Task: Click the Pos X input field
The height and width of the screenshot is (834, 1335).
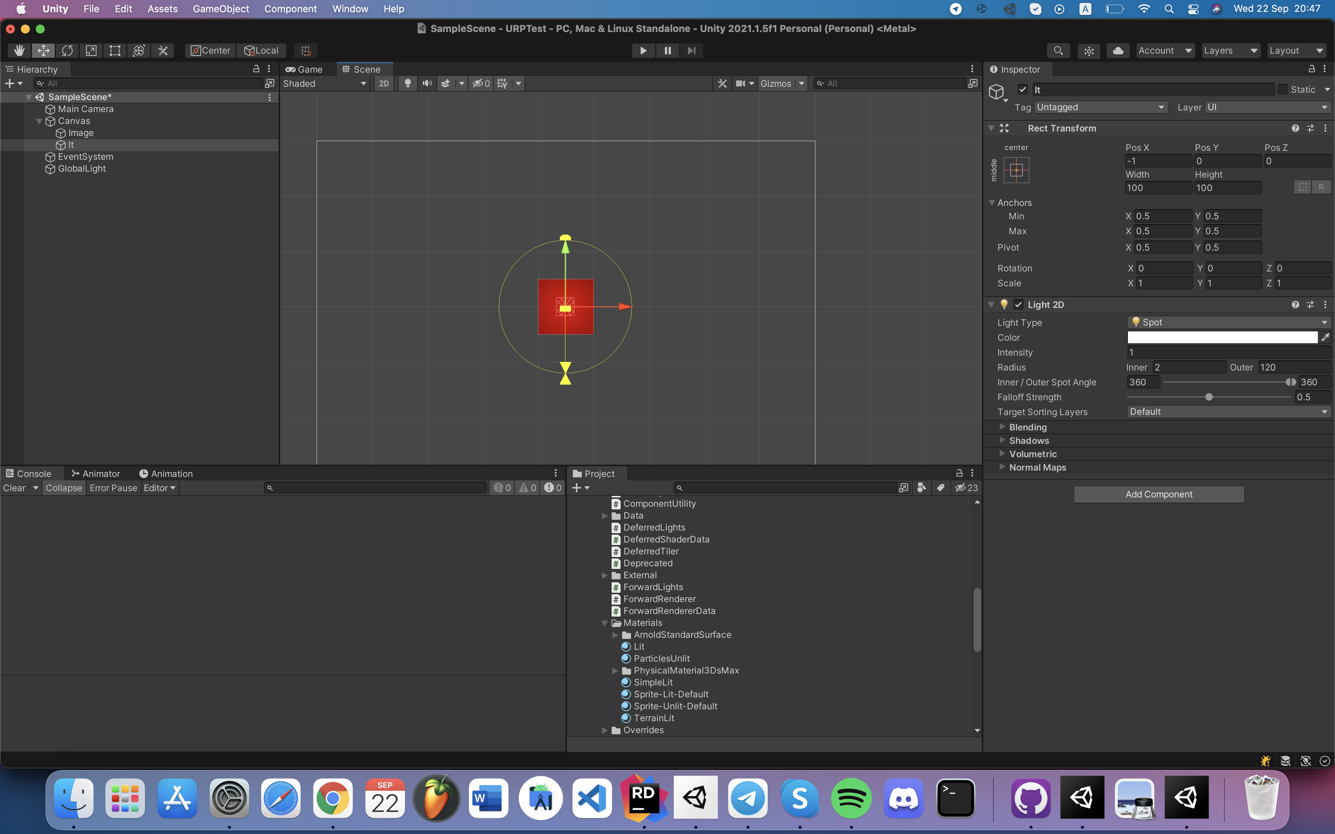Action: pyautogui.click(x=1158, y=161)
